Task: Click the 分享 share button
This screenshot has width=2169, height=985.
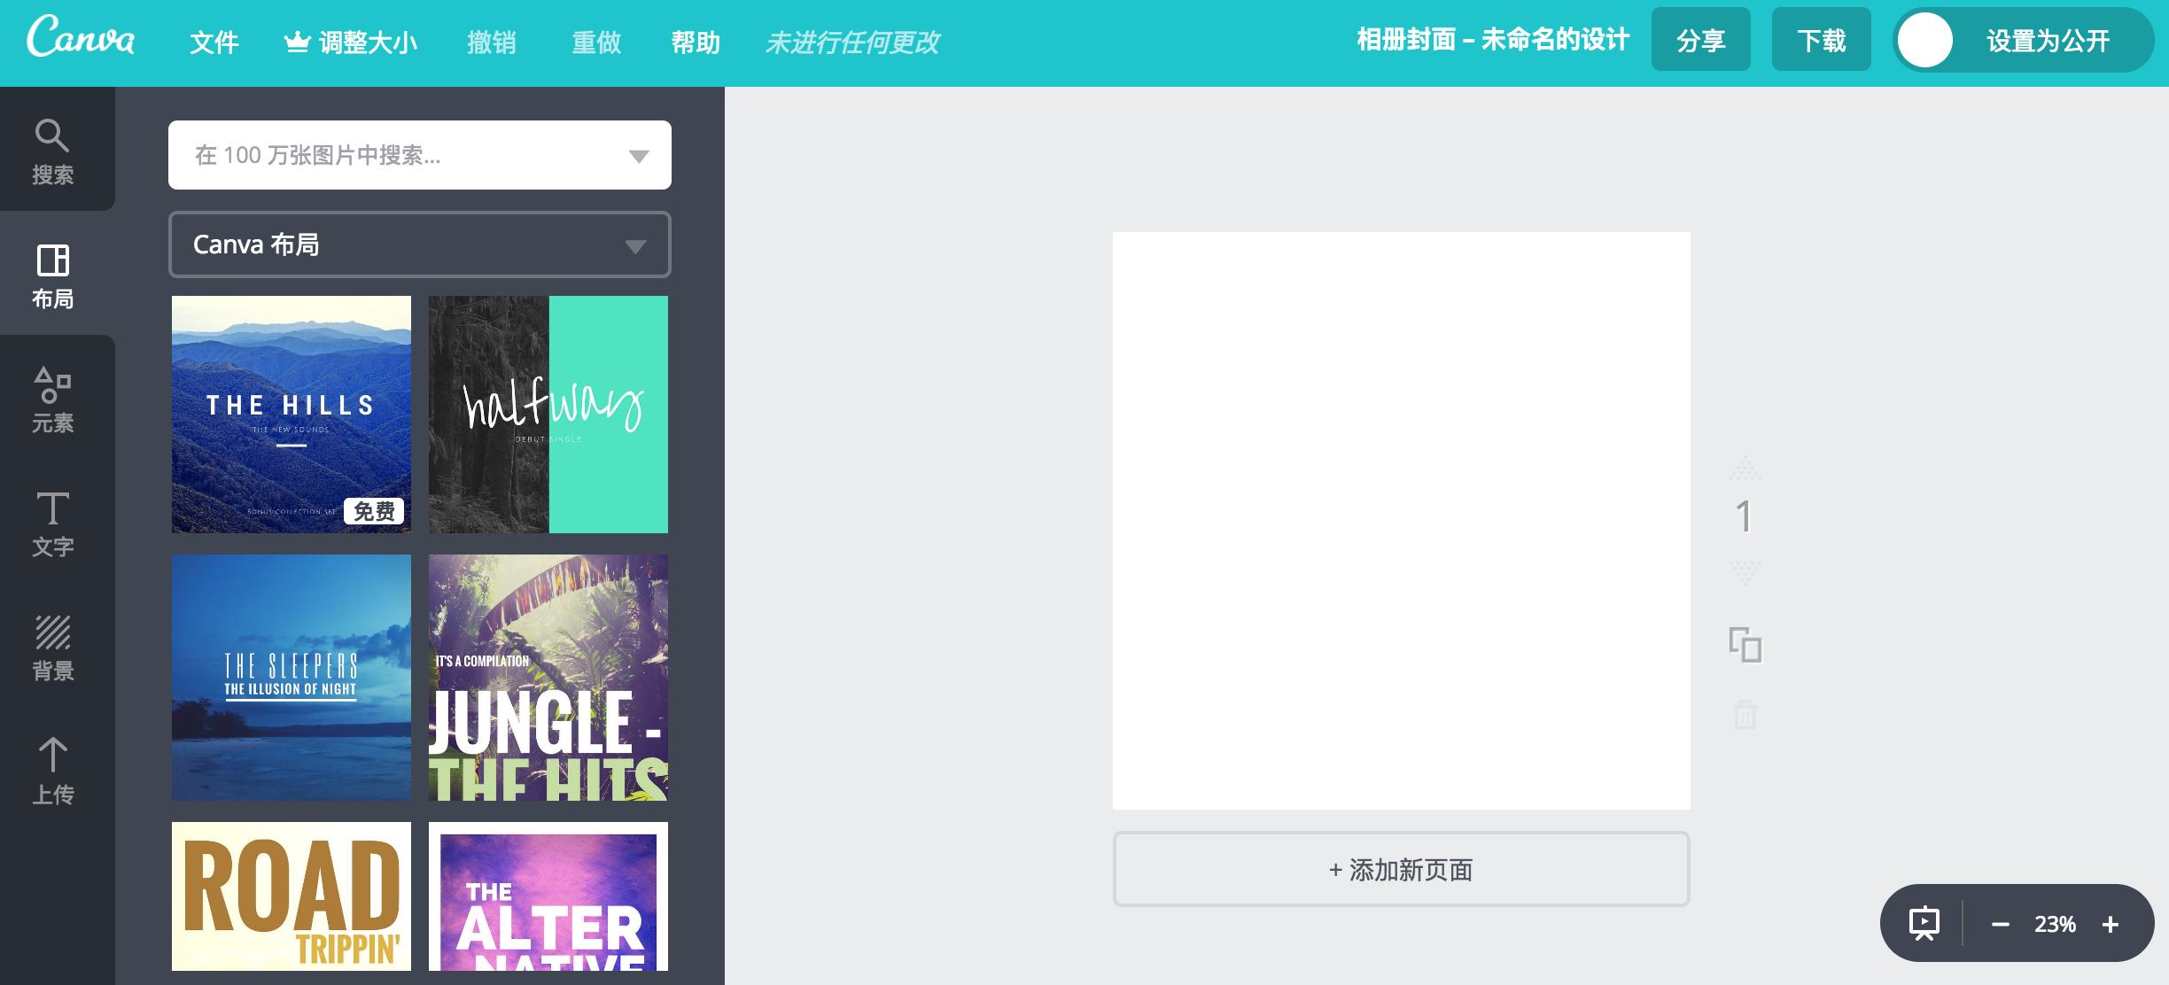Action: pyautogui.click(x=1700, y=40)
